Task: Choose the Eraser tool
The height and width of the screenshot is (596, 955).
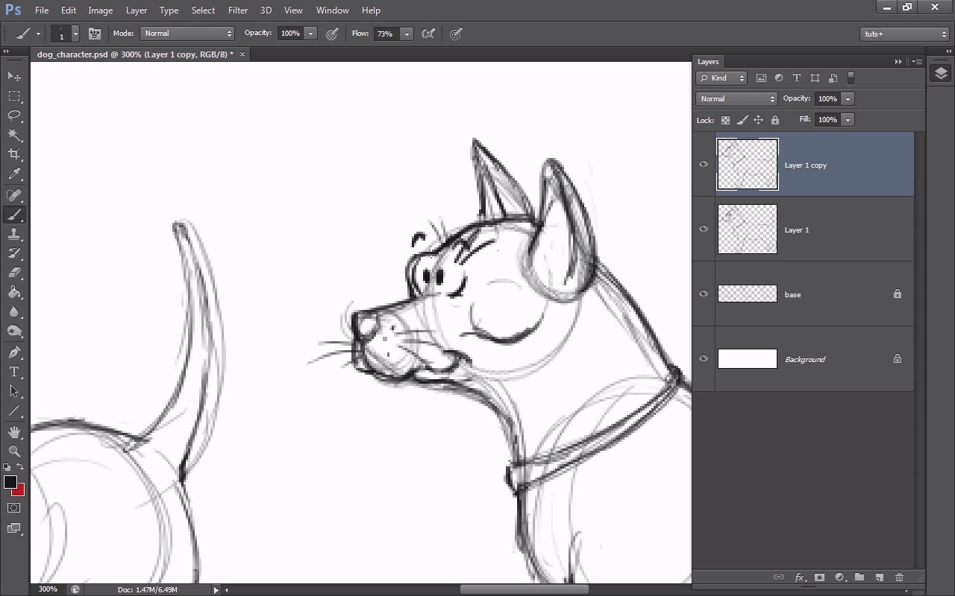Action: point(14,273)
